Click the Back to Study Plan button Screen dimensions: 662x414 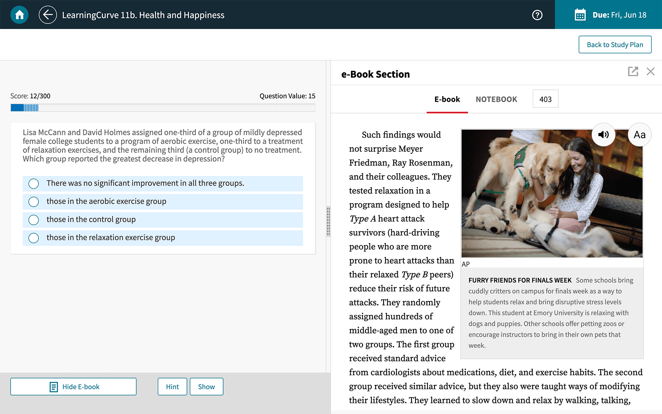pyautogui.click(x=615, y=45)
